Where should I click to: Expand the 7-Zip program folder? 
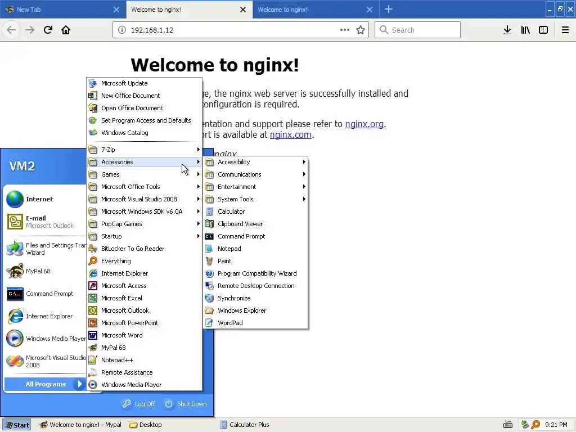(145, 150)
